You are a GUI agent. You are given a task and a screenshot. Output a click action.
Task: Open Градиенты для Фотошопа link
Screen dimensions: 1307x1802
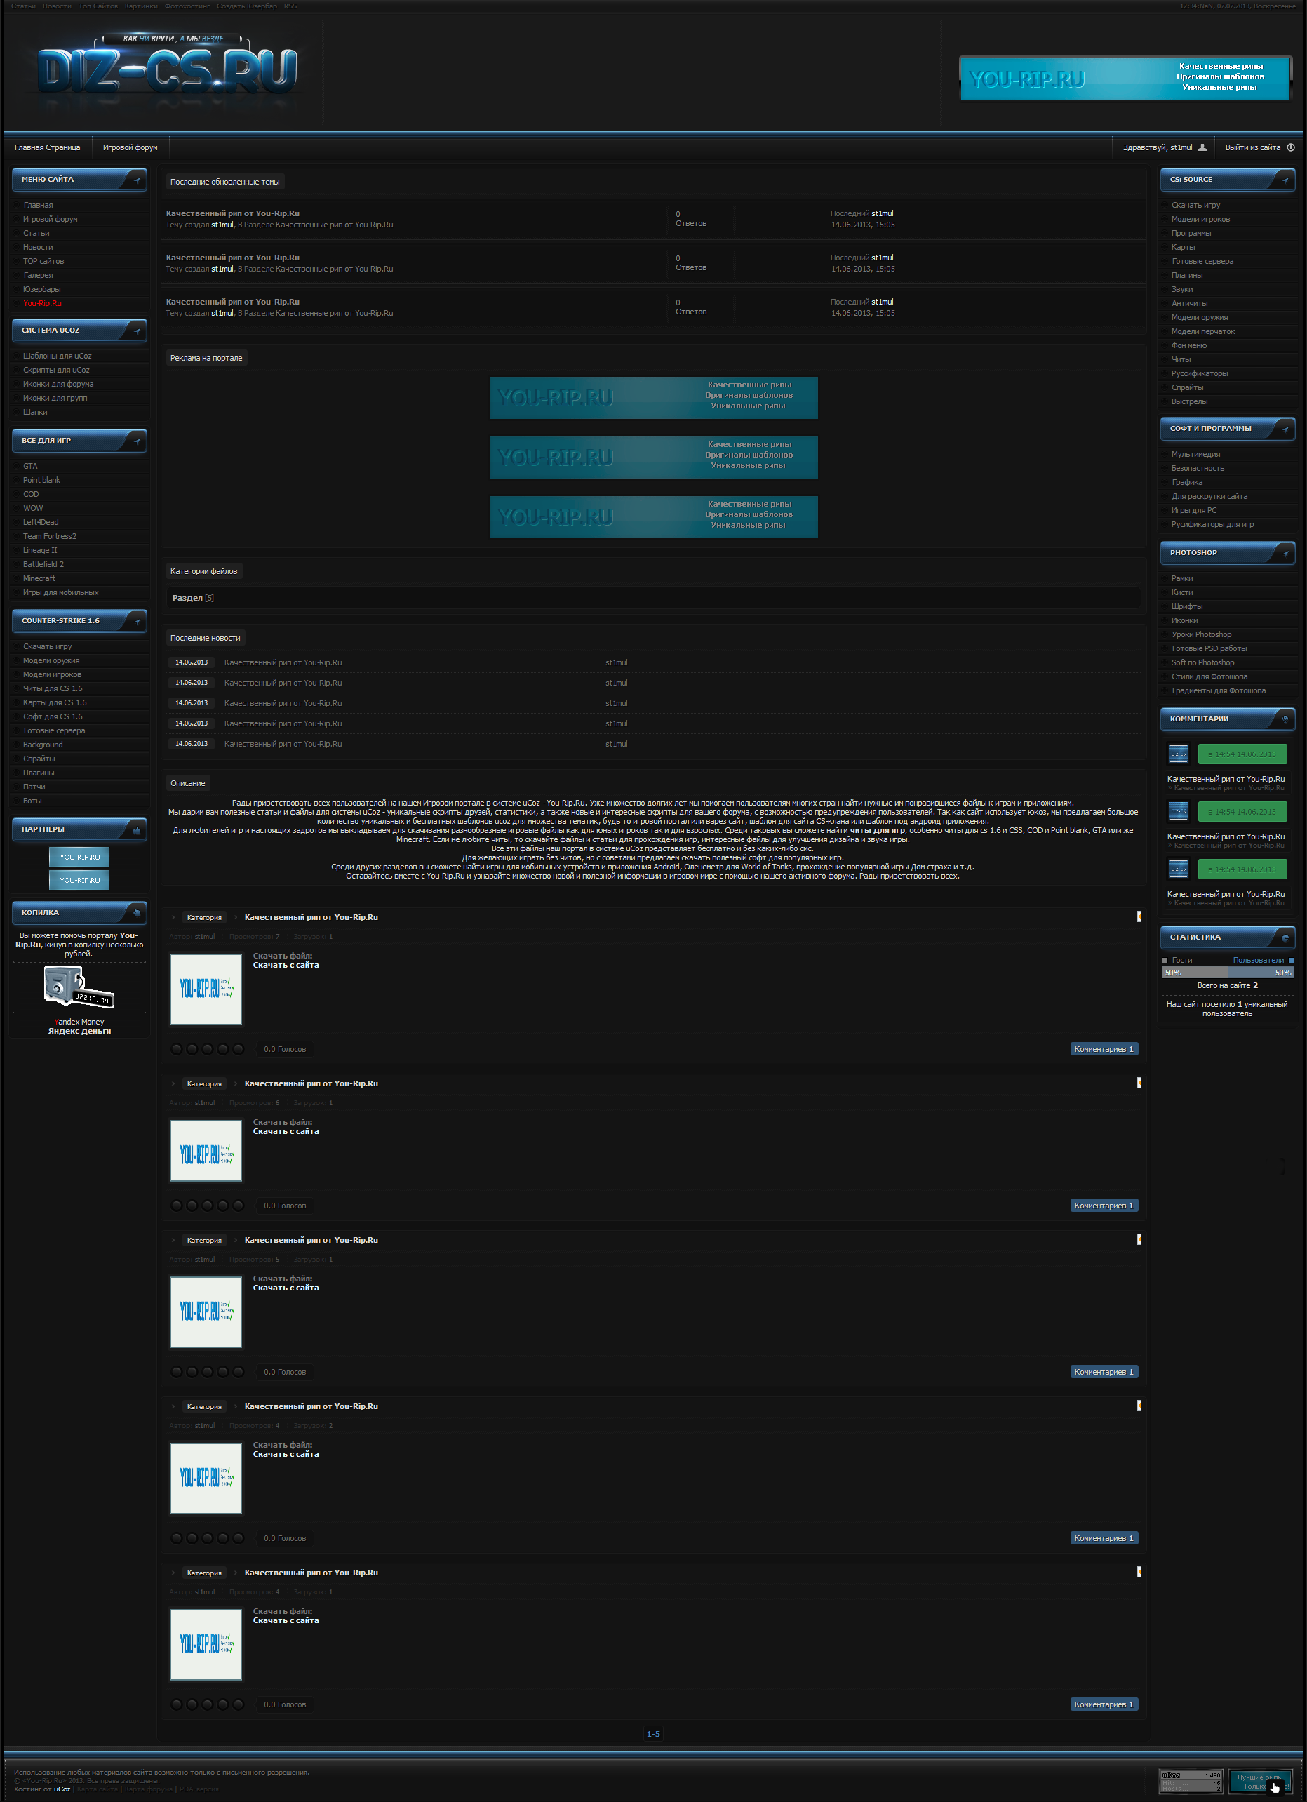1218,691
